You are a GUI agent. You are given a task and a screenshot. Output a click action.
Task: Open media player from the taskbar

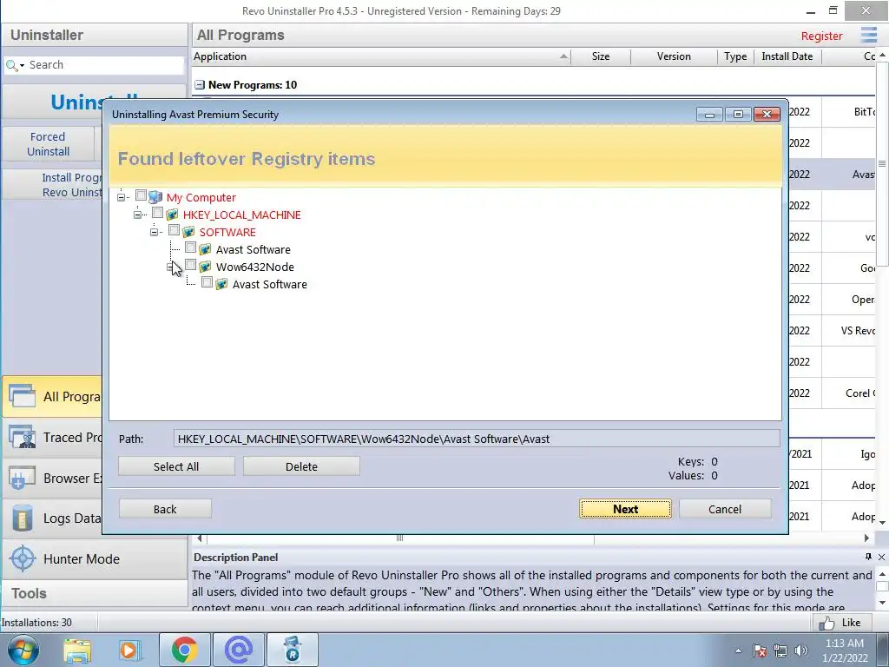point(128,650)
